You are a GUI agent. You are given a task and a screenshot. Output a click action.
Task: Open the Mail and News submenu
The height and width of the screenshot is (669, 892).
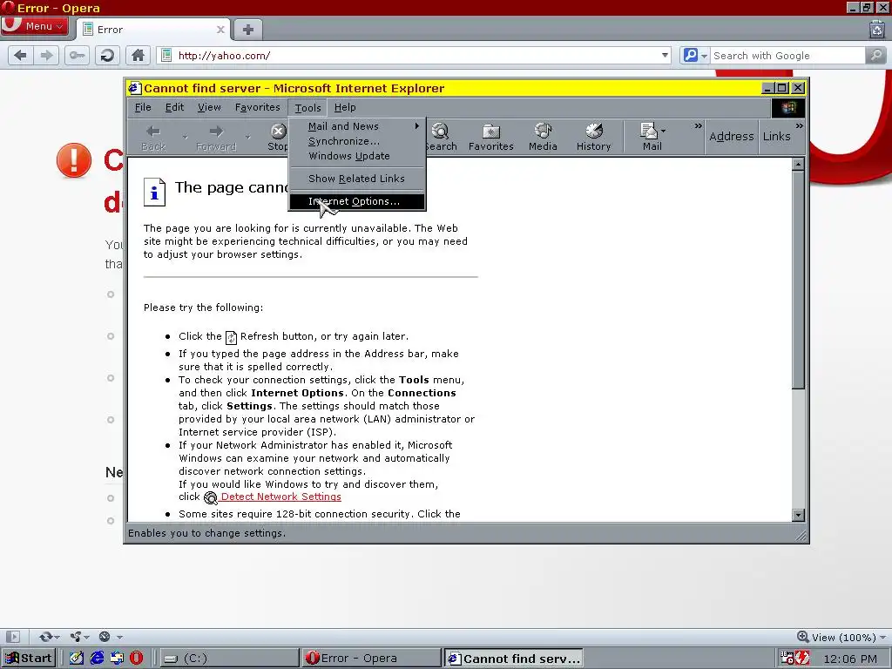pyautogui.click(x=357, y=126)
